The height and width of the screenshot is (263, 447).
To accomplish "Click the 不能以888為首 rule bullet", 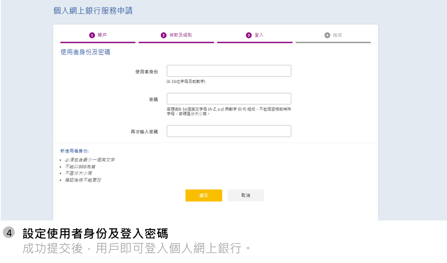I will (80, 167).
